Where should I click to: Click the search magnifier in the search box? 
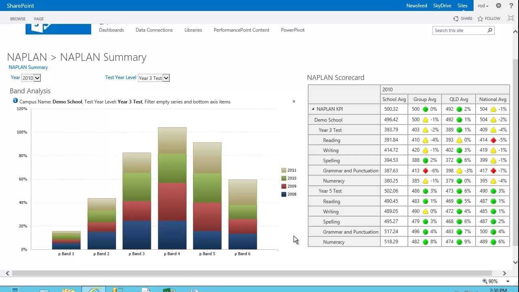coord(489,30)
